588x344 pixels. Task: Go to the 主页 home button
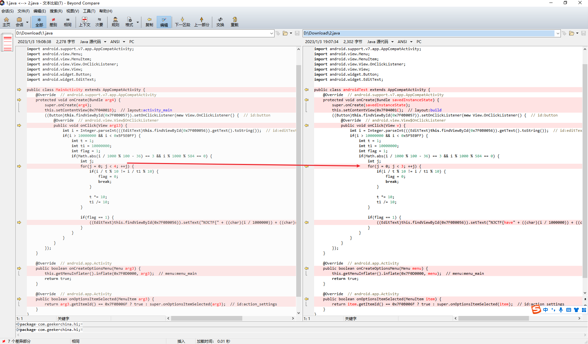pos(6,22)
